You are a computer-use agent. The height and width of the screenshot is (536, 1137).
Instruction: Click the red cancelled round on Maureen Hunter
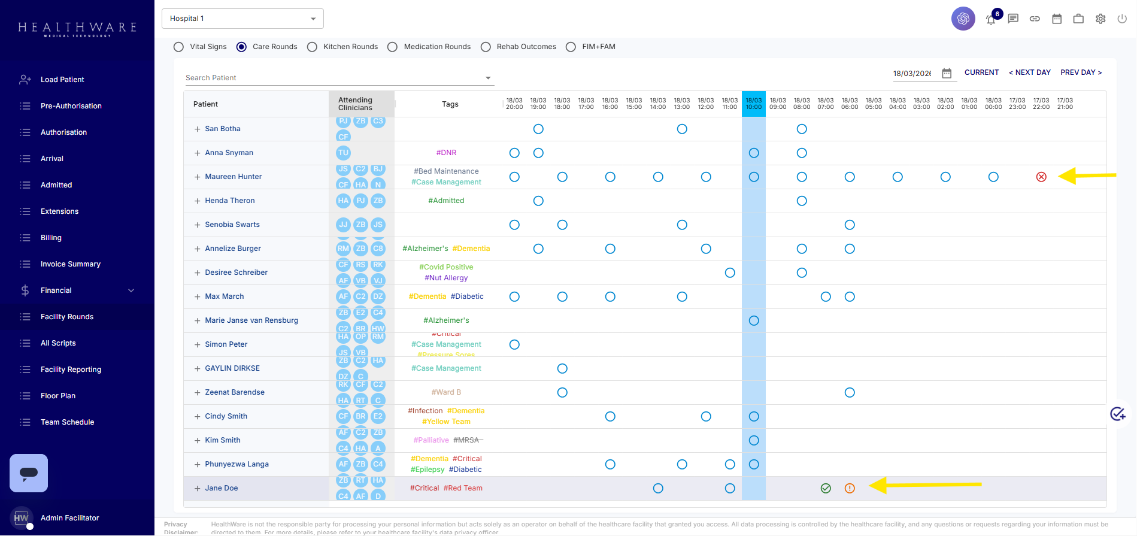(1041, 177)
